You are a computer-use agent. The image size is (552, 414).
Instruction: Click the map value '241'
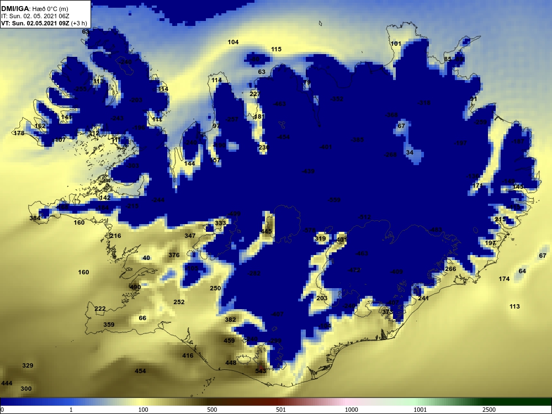point(423,298)
